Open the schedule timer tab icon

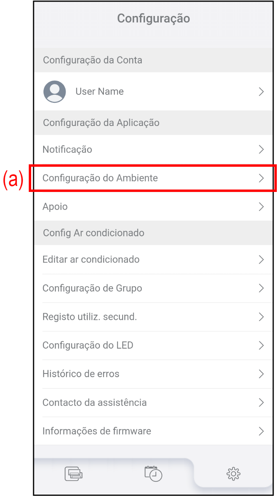[153, 473]
